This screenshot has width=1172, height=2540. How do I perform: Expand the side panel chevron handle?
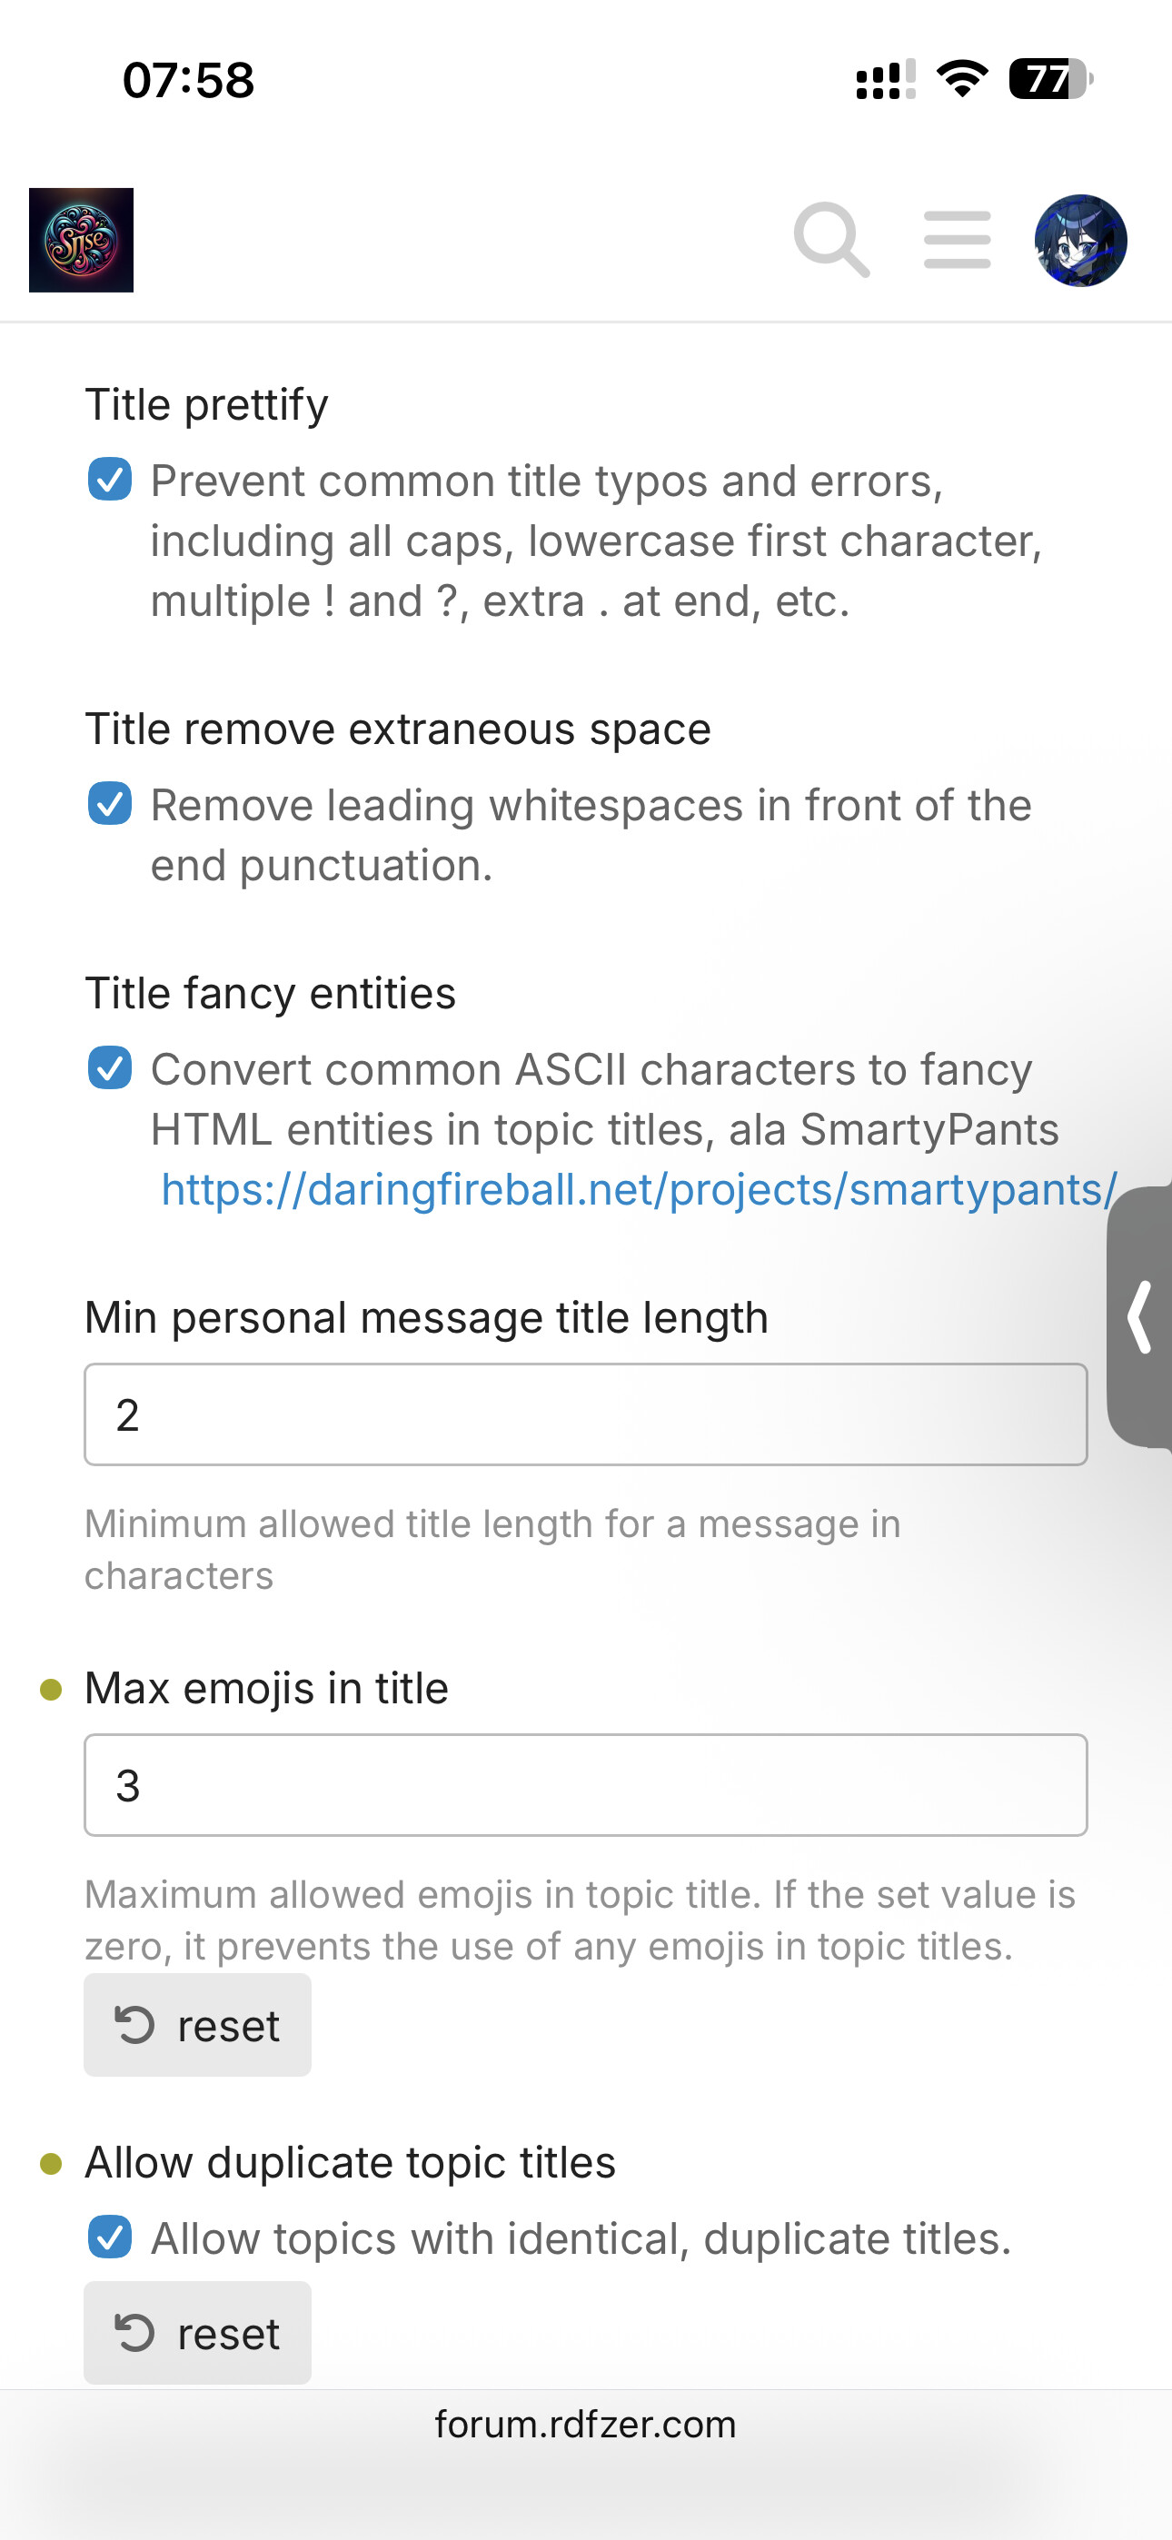(x=1140, y=1316)
